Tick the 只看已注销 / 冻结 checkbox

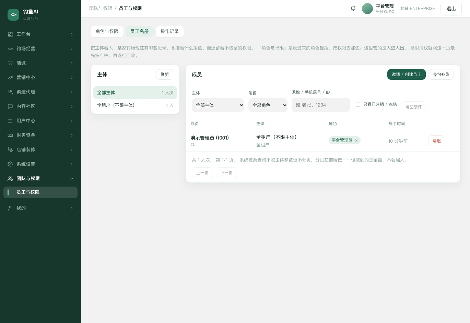[x=358, y=104]
